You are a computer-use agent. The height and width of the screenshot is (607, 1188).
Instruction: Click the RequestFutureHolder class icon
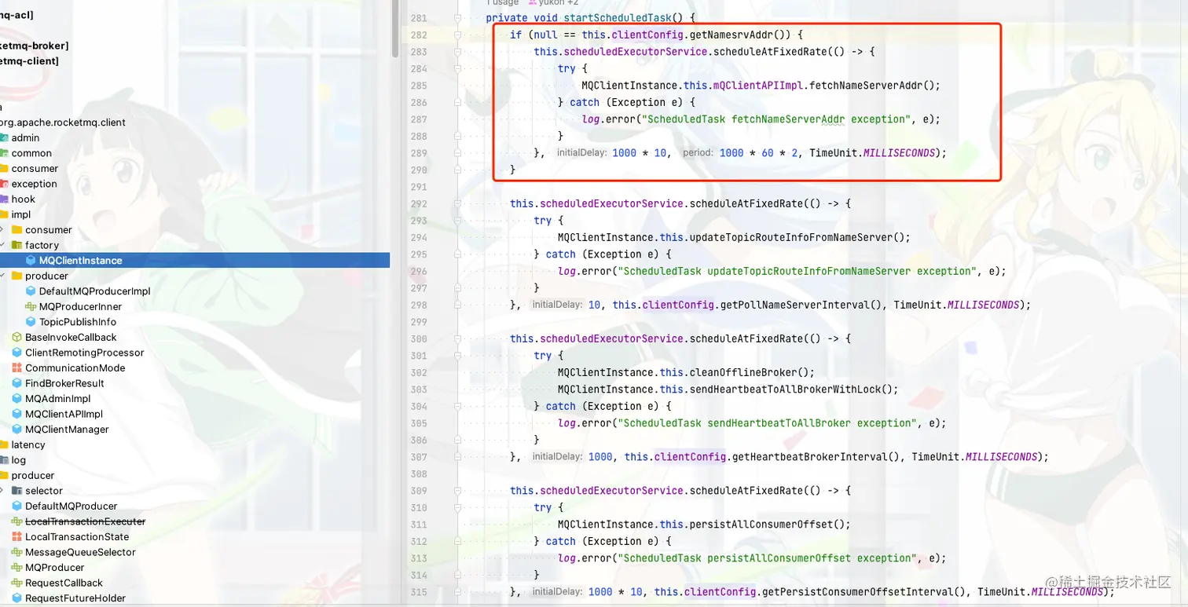coord(17,598)
